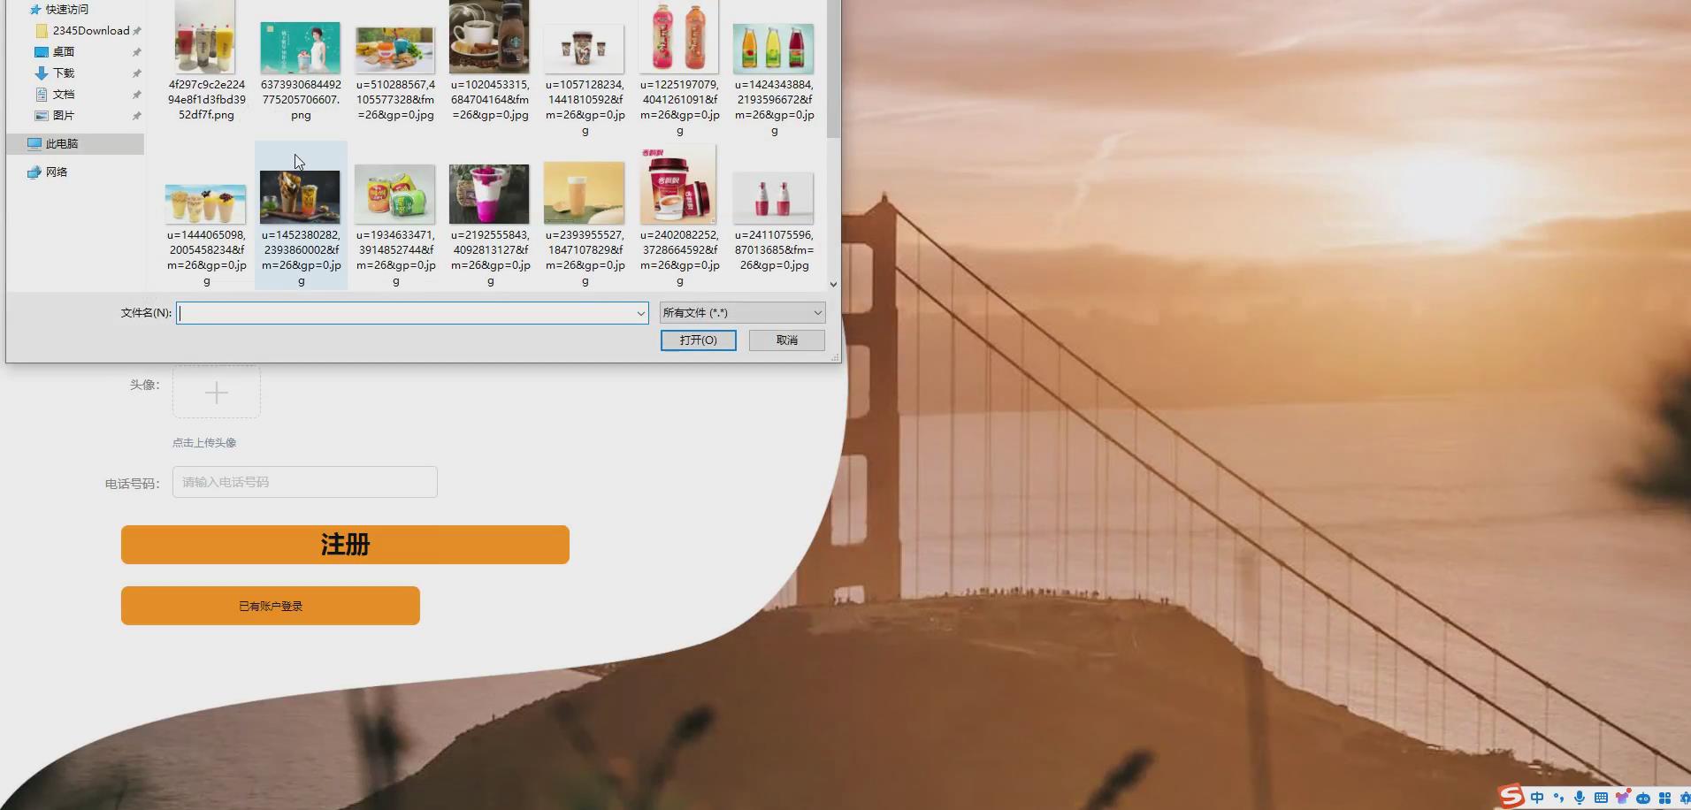Select the thumbnail of 4f297c9c2e224...png
This screenshot has height=810, width=1691.
click(x=206, y=37)
